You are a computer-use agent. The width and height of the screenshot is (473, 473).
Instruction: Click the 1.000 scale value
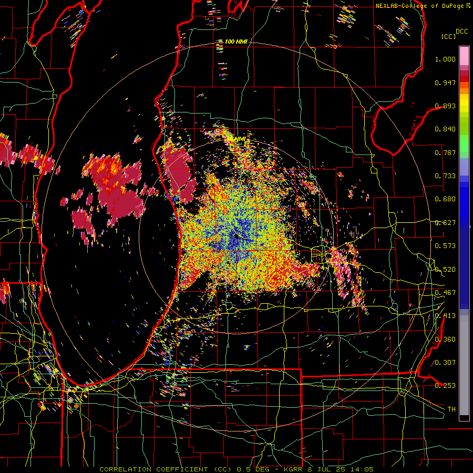pos(445,59)
